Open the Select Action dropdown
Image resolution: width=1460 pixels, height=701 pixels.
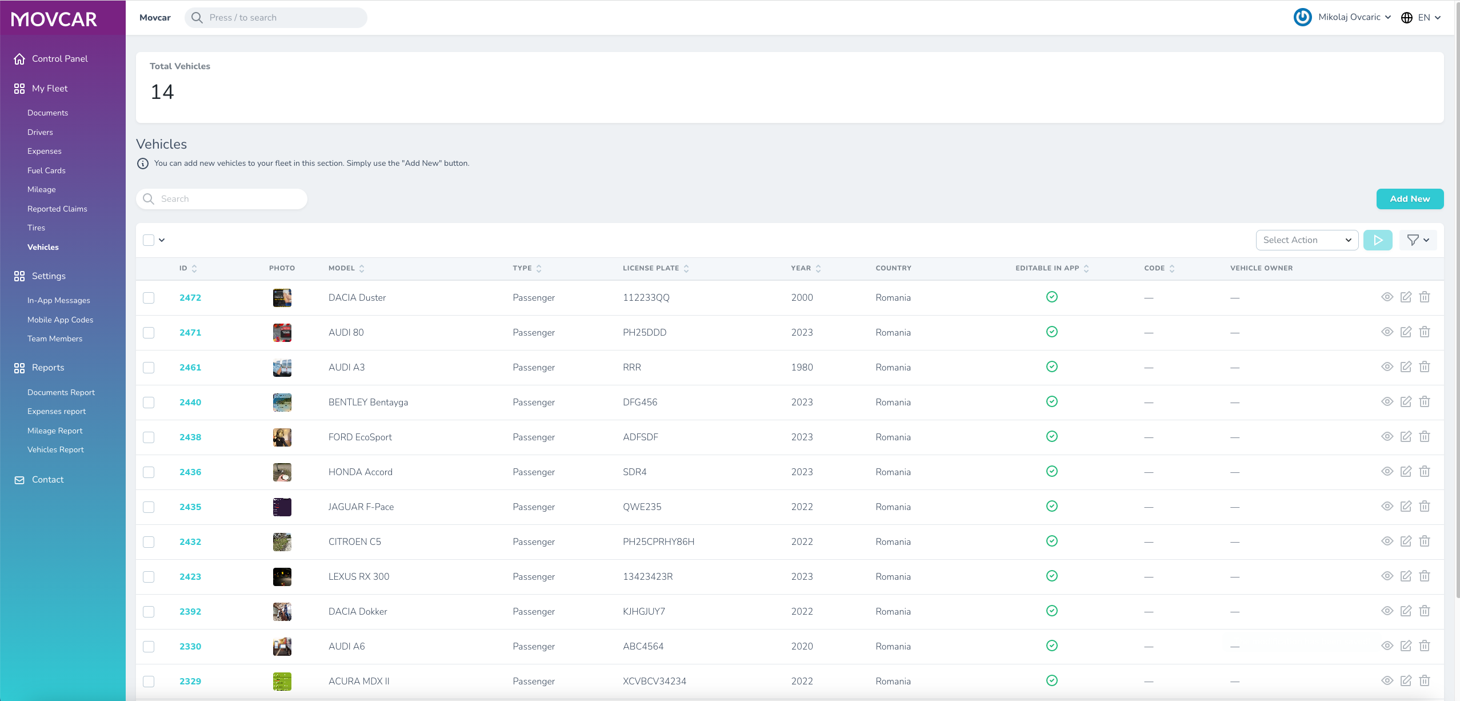click(x=1306, y=240)
